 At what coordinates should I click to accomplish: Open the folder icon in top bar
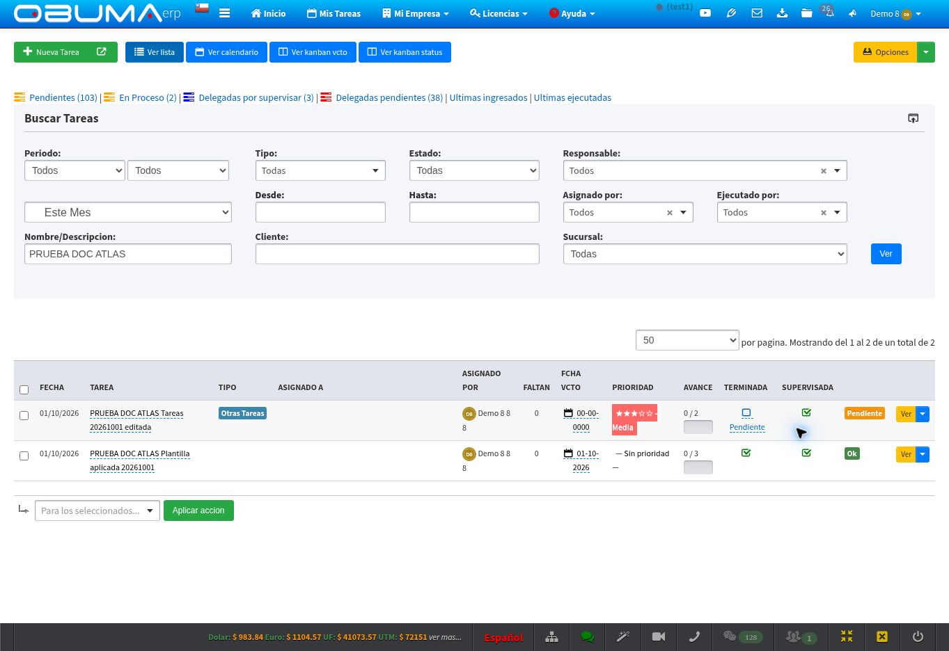click(806, 13)
